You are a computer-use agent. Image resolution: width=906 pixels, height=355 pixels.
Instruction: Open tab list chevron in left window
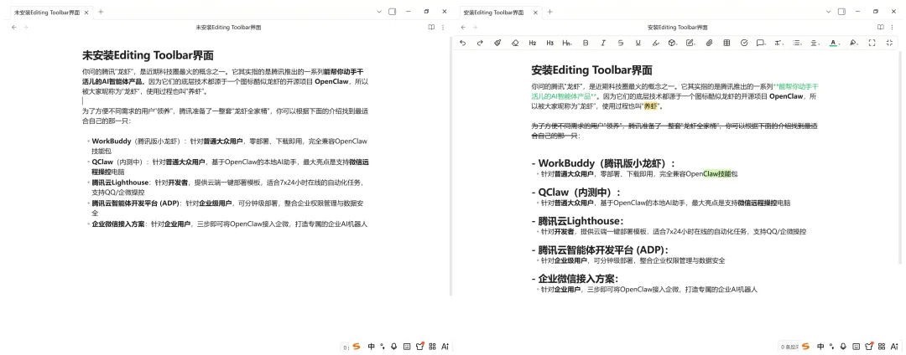tap(380, 12)
